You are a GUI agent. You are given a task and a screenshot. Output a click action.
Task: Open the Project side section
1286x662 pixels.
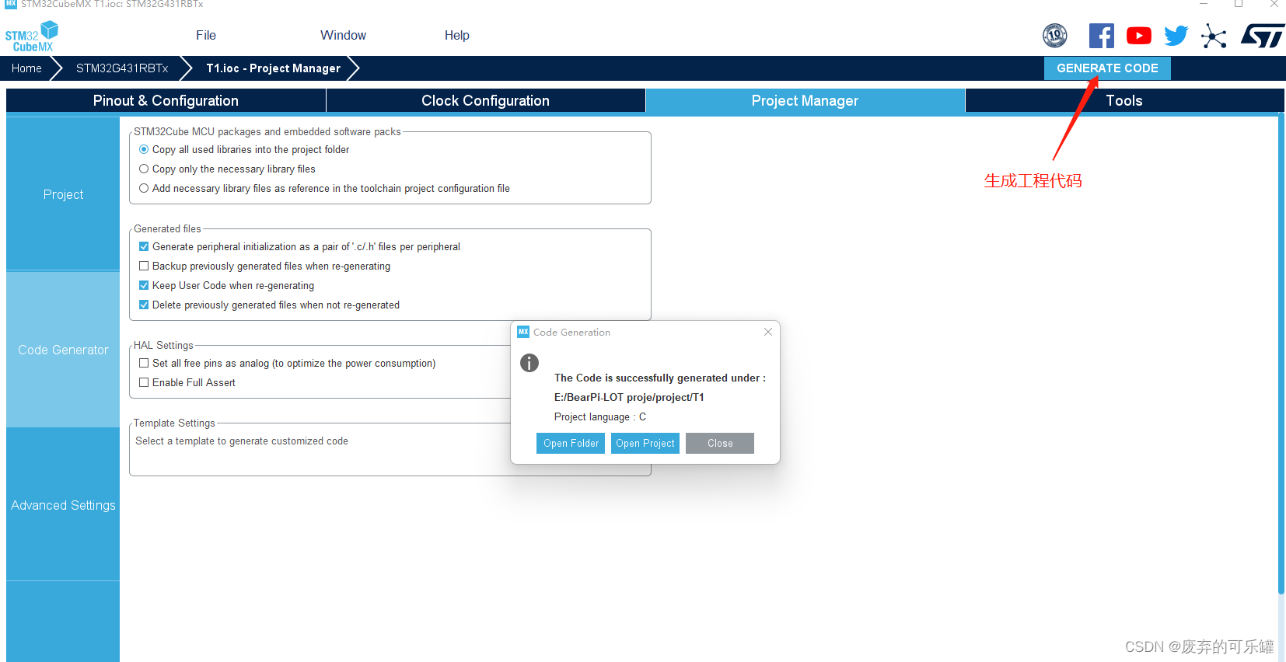[63, 194]
